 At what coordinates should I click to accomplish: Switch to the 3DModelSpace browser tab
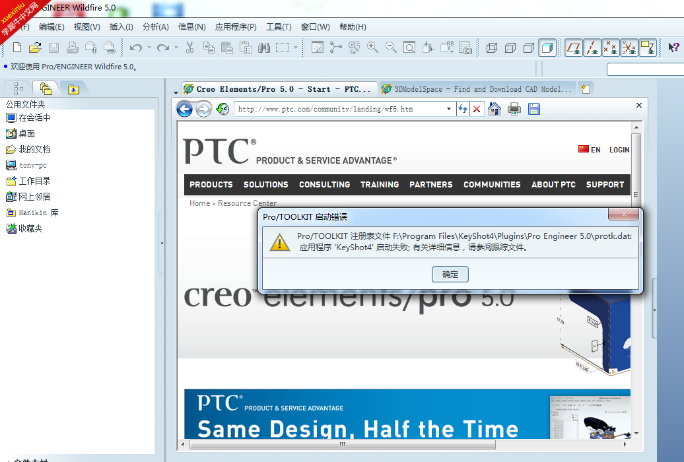[478, 89]
